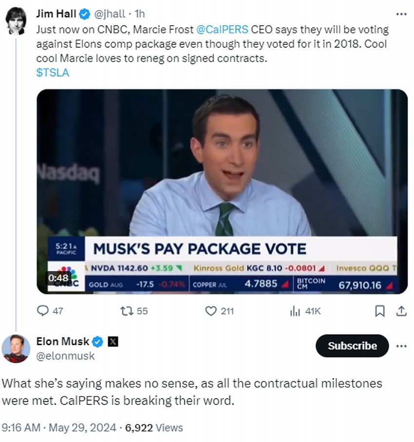Open the 9:16 AM May 29, 2024 timestamp
414x442 pixels.
coord(59,428)
